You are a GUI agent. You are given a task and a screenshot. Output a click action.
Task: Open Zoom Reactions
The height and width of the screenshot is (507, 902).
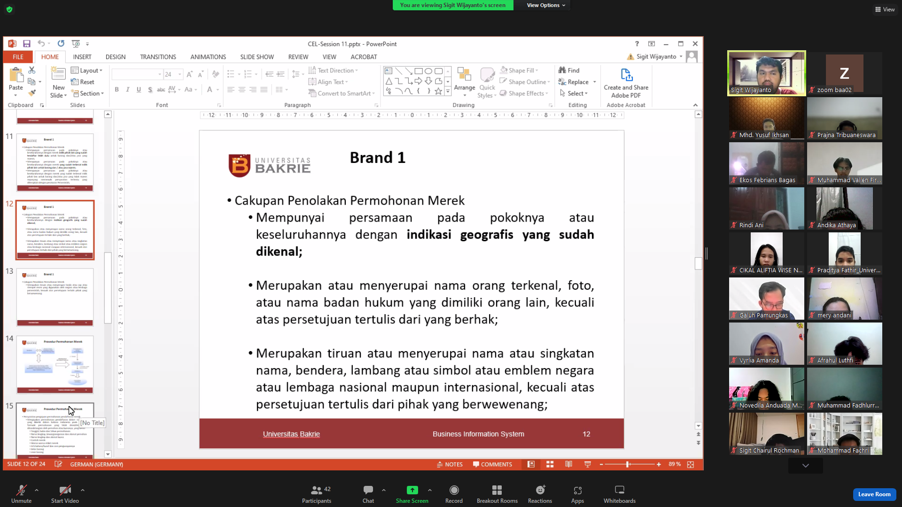(x=540, y=494)
